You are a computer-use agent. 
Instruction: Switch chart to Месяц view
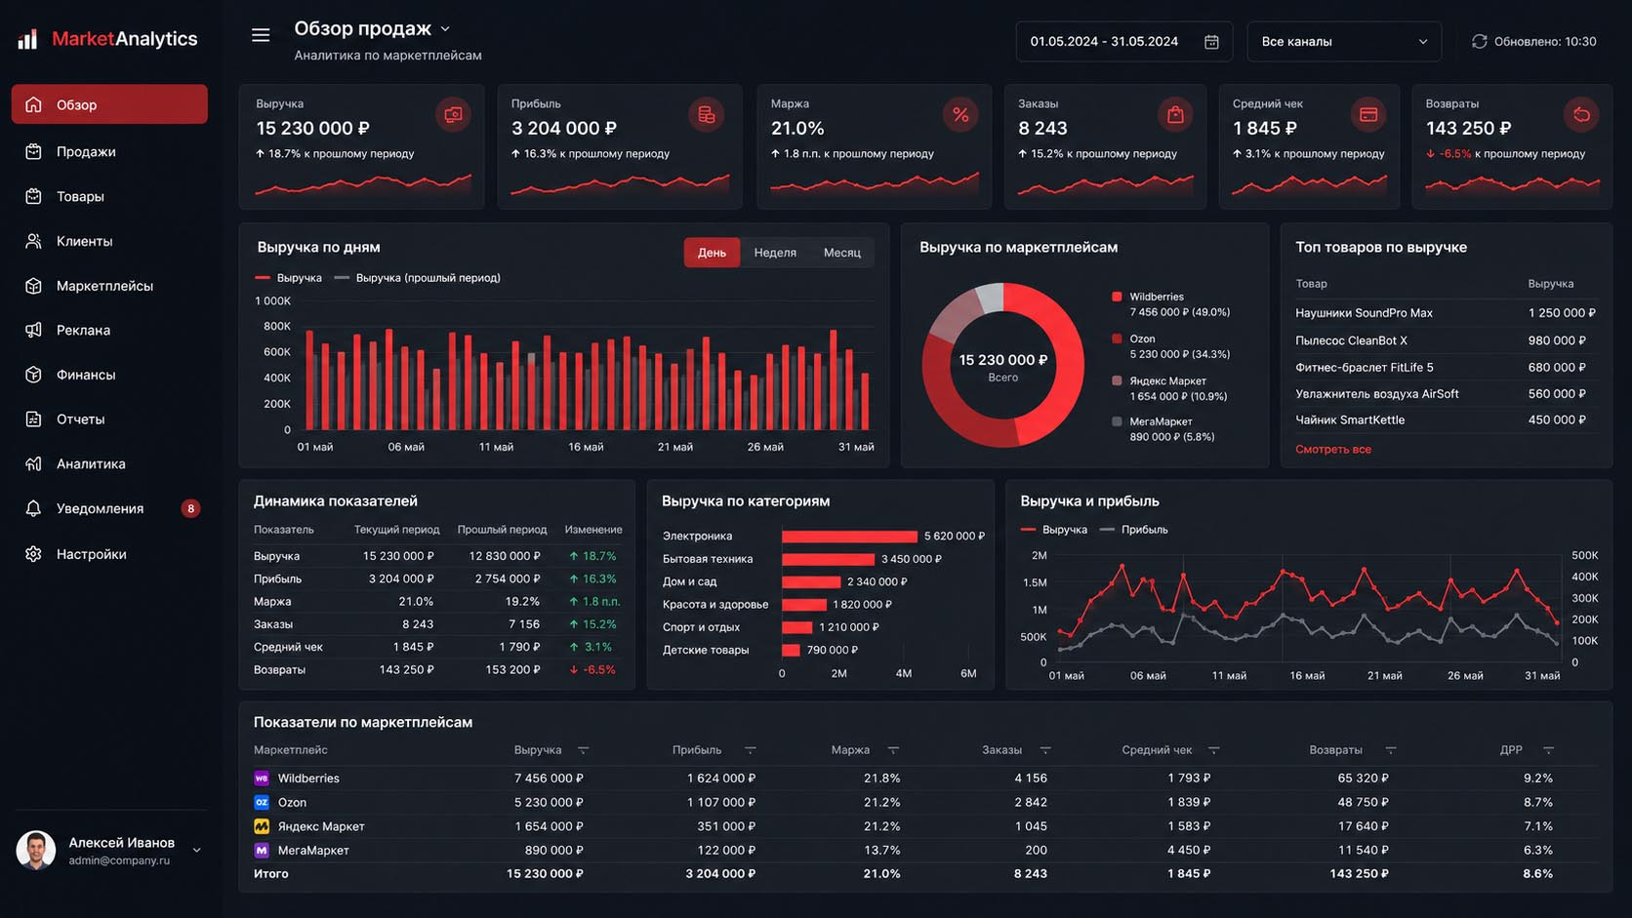(841, 253)
